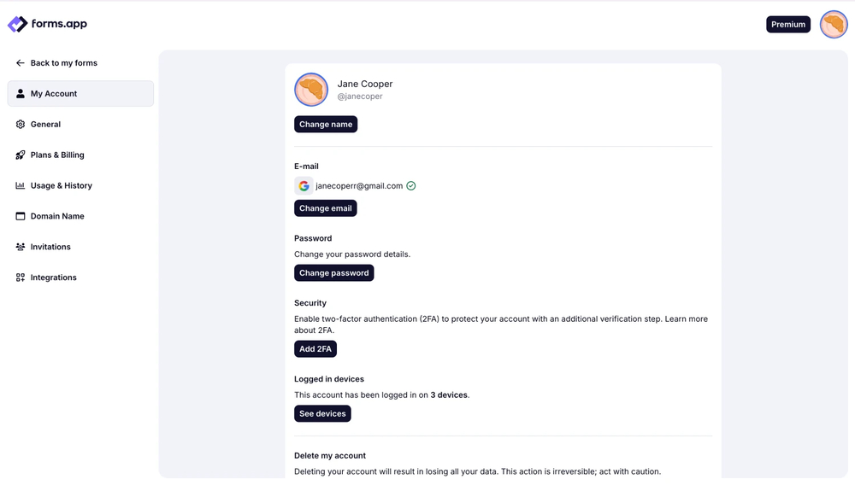Click Jane Cooper's profile picture thumbnail
Screen dimensions: 855x485
pyautogui.click(x=311, y=90)
